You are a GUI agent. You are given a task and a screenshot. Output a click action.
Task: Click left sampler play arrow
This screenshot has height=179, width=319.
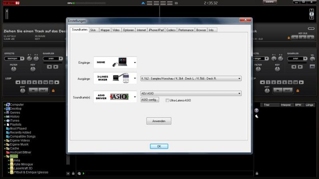(x=56, y=67)
